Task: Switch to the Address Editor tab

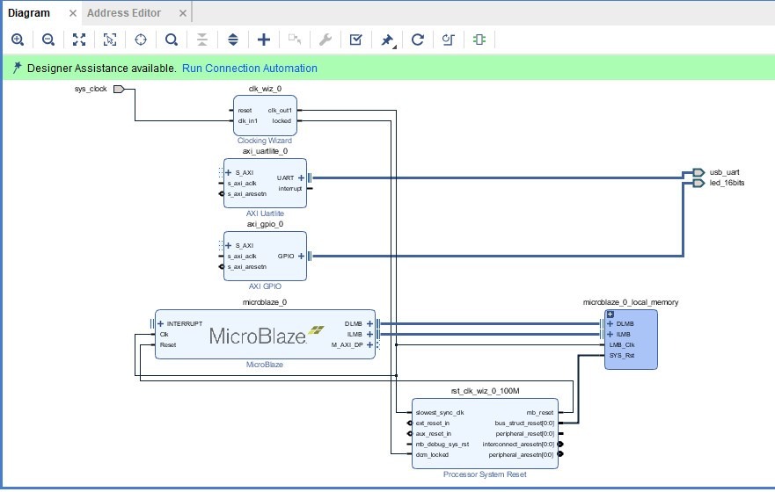Action: [123, 12]
